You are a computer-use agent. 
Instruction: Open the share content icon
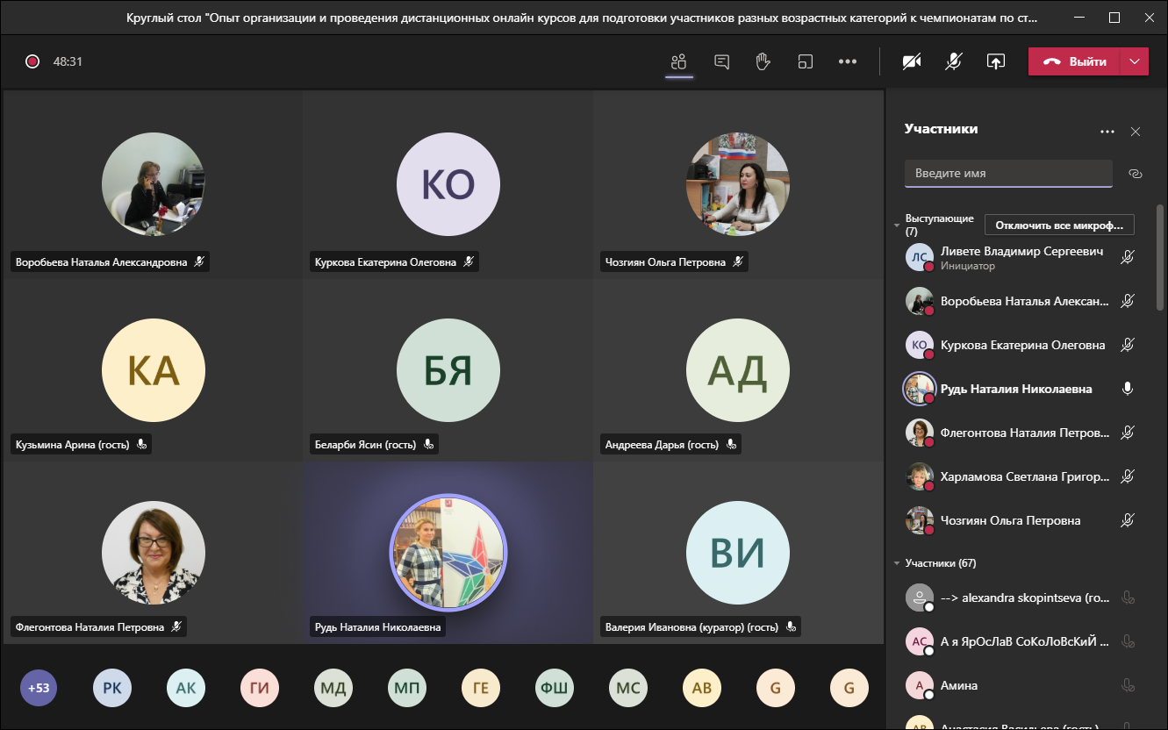(995, 61)
